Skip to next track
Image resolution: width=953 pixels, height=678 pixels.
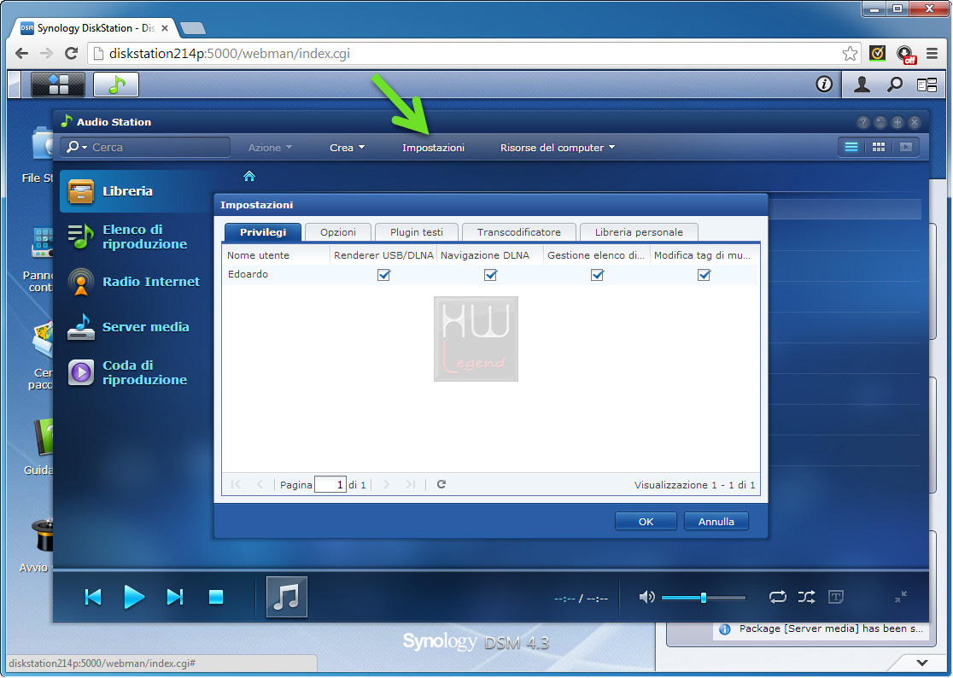coord(175,597)
